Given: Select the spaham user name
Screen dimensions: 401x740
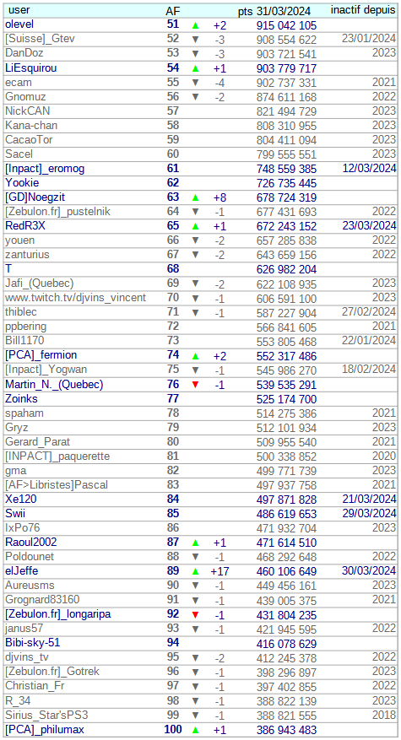Looking at the screenshot, I should [24, 413].
